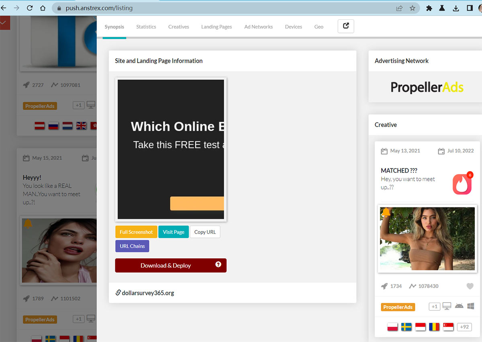Open the Landing Pages tab
This screenshot has width=482, height=342.
[216, 27]
